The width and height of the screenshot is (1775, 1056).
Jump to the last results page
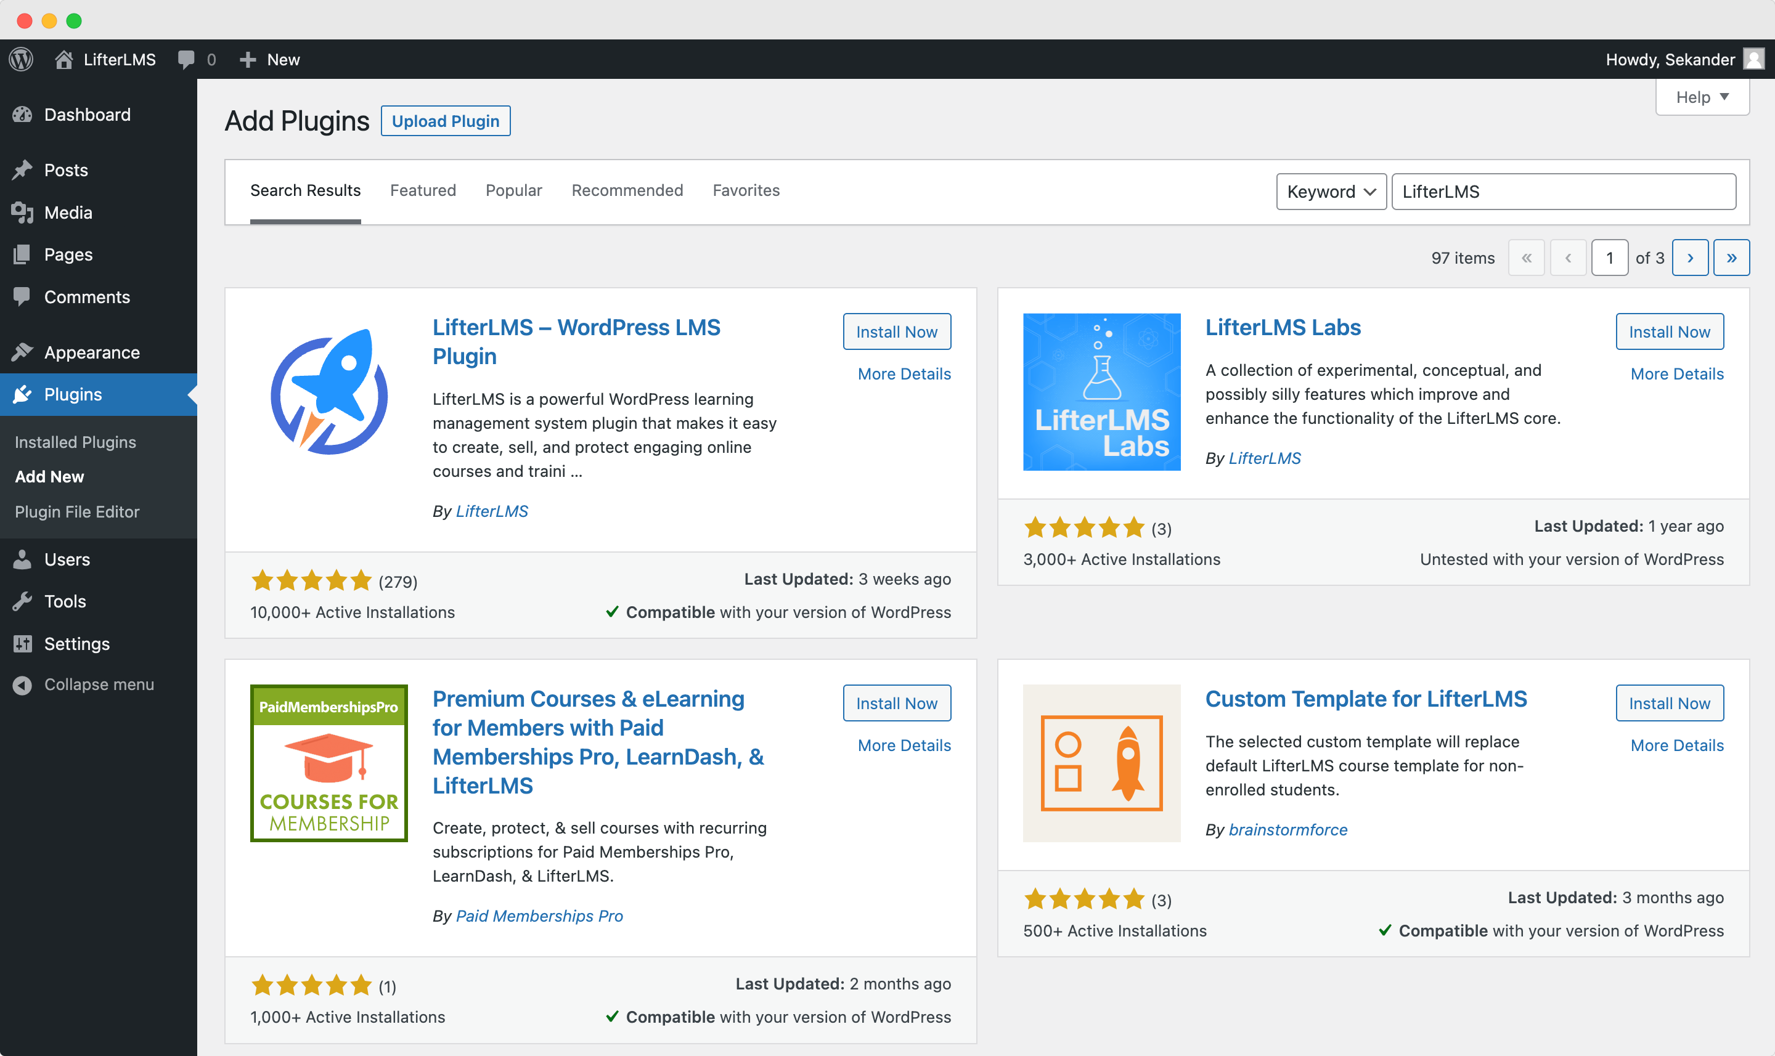[1732, 258]
